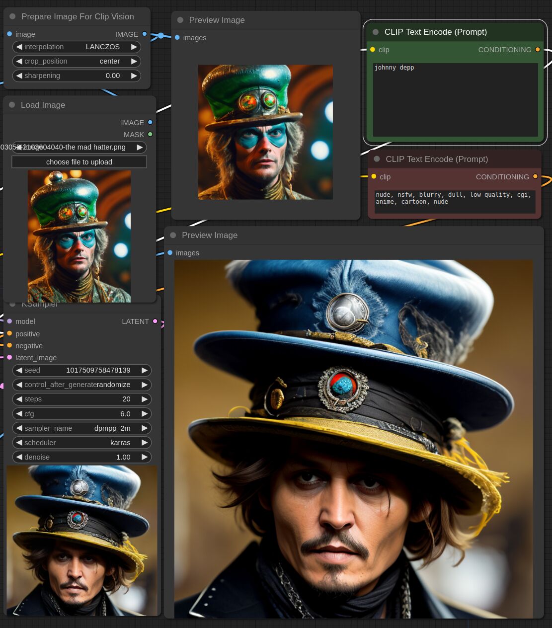The width and height of the screenshot is (552, 628).
Task: Switch sampler_name to previous option
Action: pyautogui.click(x=19, y=428)
